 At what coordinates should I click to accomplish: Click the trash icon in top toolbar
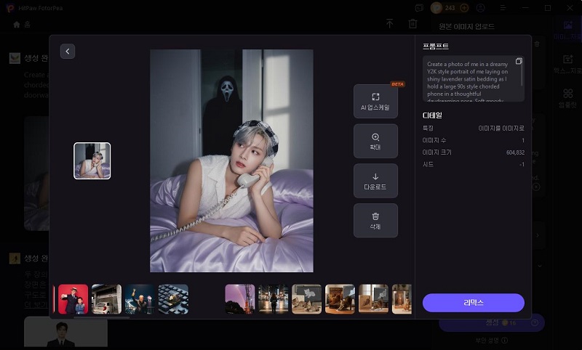tap(413, 24)
